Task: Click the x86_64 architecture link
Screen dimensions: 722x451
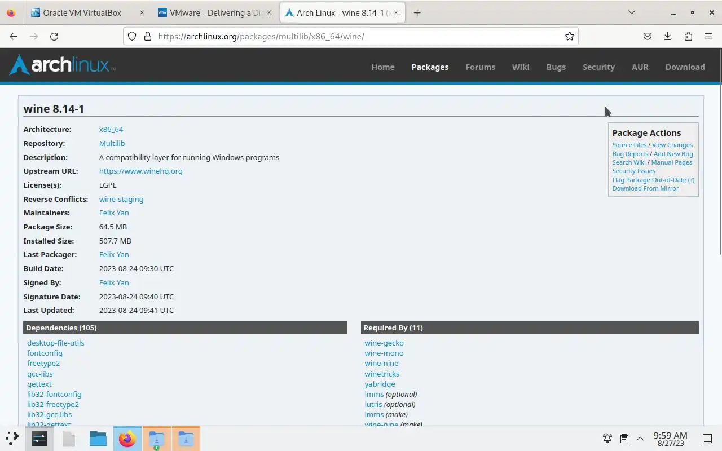Action: pos(111,129)
